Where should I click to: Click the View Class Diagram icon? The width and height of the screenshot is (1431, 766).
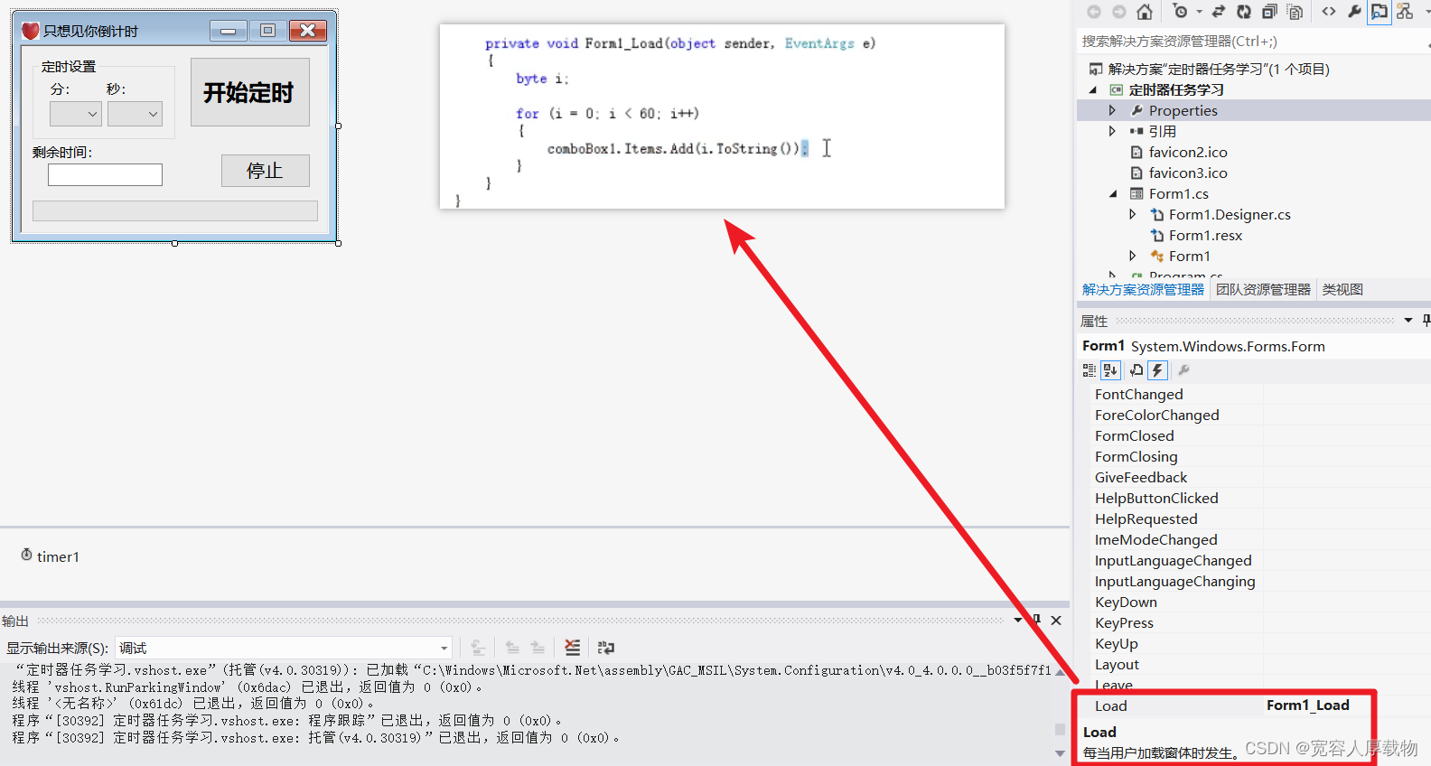tap(1405, 12)
